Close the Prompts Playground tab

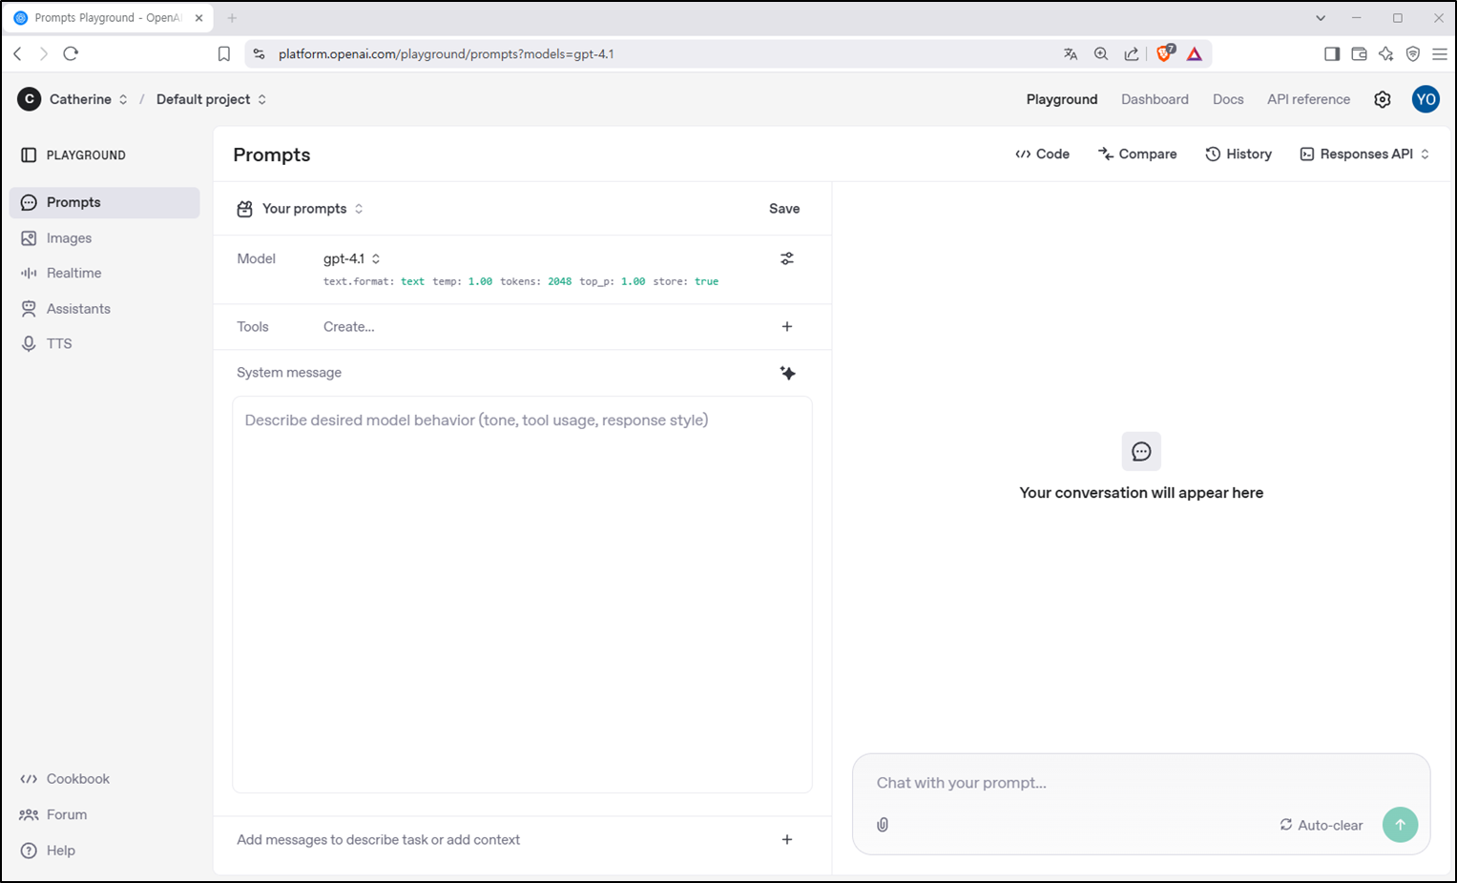click(x=198, y=17)
